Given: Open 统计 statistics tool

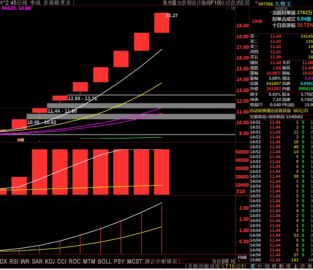Looking at the screenshot, I should (x=196, y=3).
